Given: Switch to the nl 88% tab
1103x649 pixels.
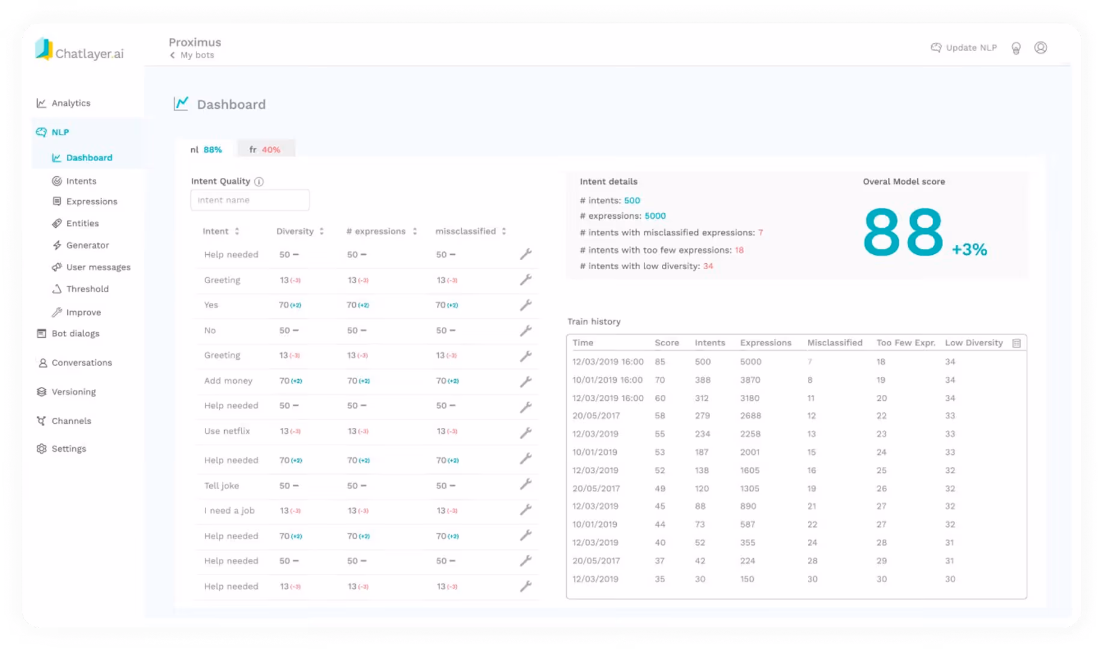Looking at the screenshot, I should [x=207, y=149].
